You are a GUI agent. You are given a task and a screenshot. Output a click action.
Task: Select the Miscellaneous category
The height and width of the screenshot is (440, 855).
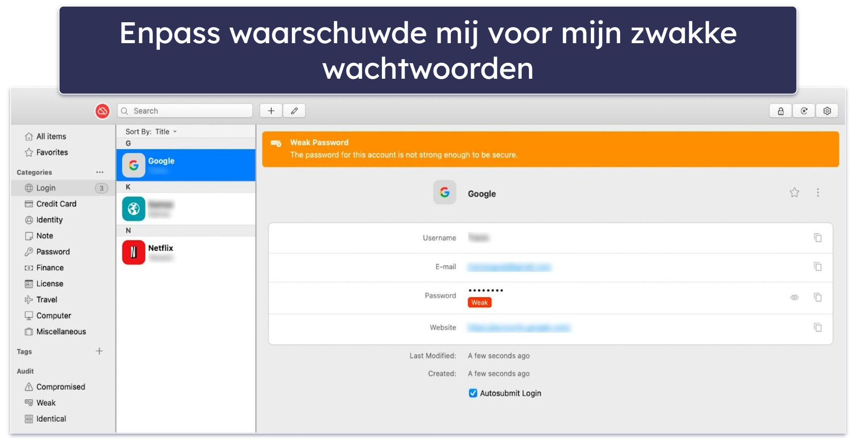(55, 332)
